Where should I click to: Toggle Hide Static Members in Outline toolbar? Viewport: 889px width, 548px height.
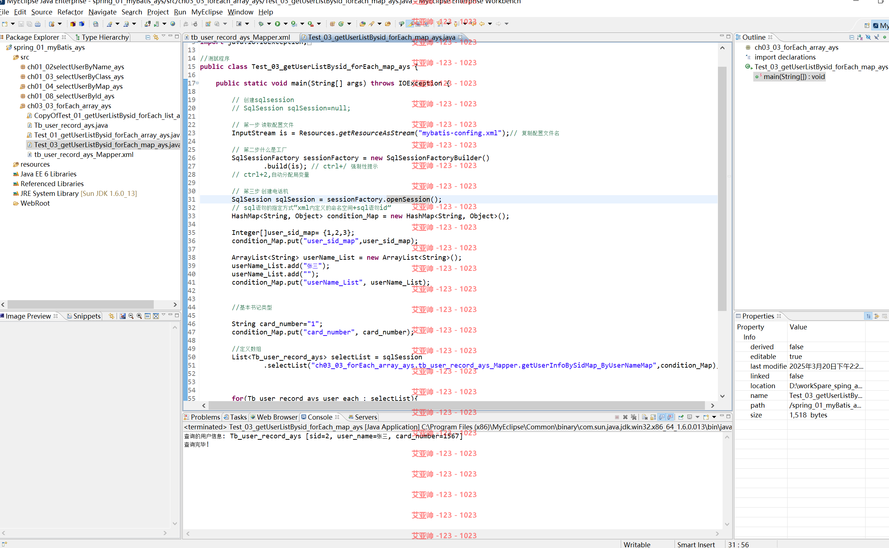pyautogui.click(x=876, y=37)
